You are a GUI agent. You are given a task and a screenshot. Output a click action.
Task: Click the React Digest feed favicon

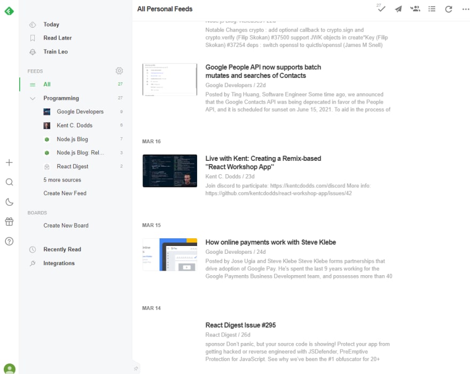pyautogui.click(x=47, y=167)
